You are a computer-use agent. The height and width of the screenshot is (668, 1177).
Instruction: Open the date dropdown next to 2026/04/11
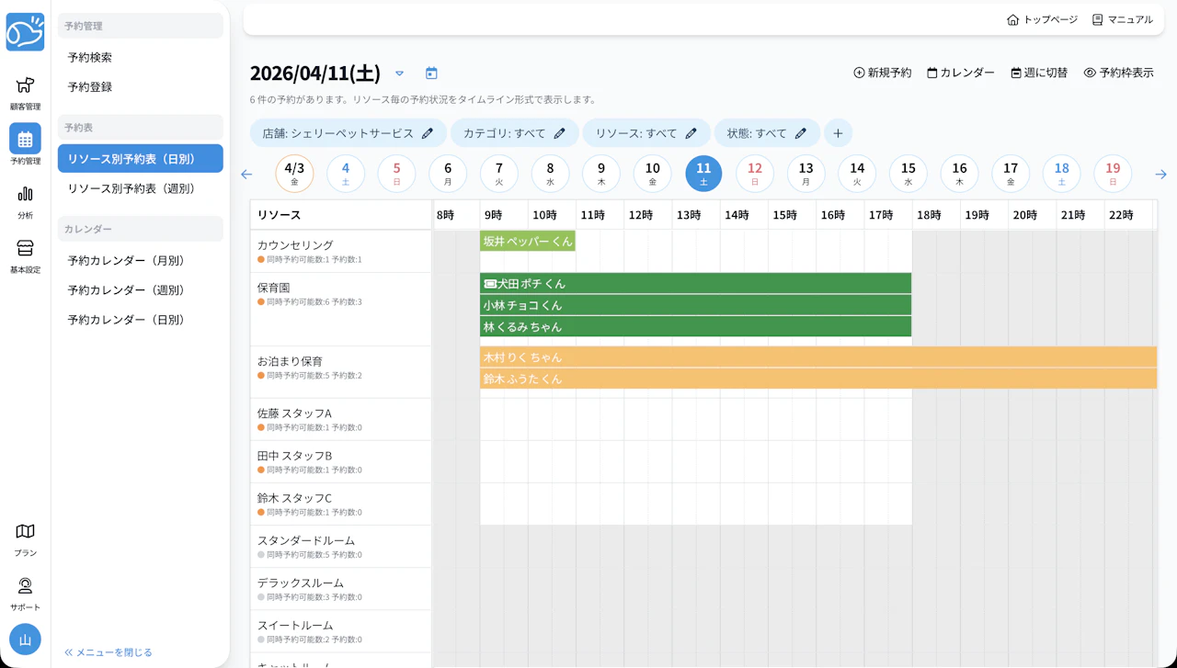point(399,73)
